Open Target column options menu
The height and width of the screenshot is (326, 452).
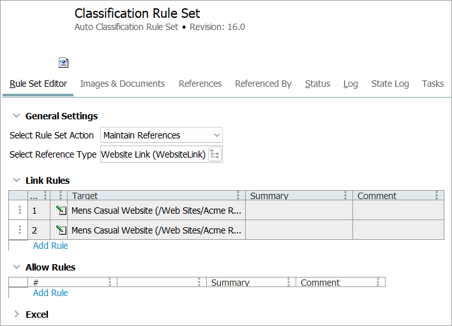(238, 196)
